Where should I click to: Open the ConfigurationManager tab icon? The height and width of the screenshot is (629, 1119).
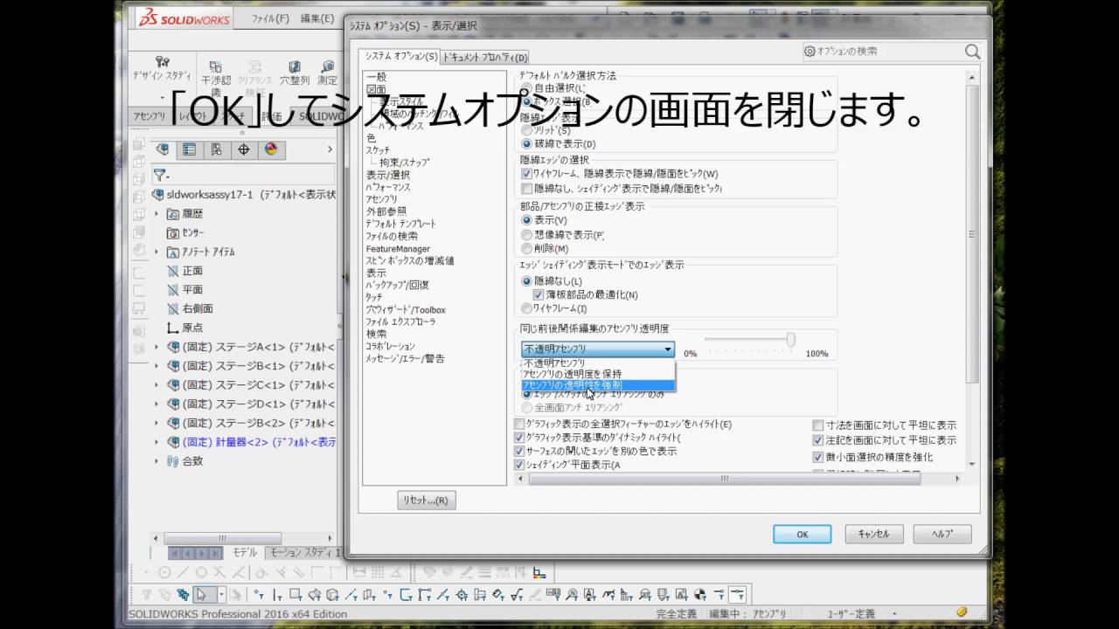216,149
